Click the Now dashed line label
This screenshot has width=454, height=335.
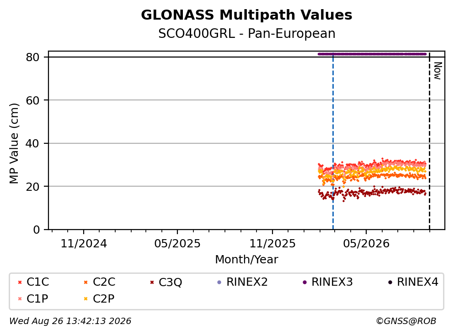pyautogui.click(x=438, y=71)
